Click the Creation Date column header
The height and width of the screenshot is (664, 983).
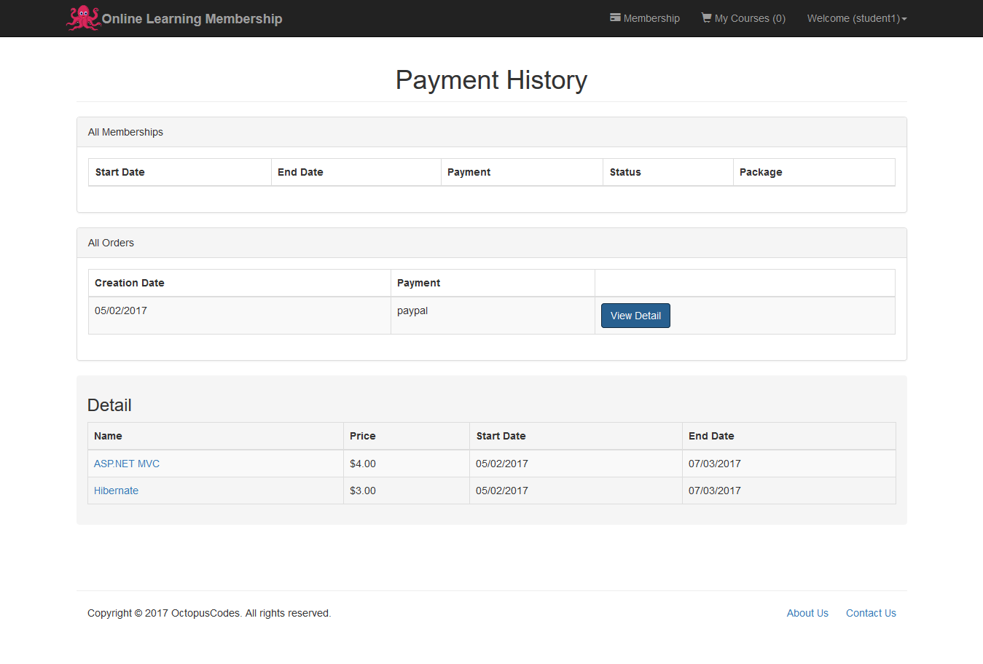pyautogui.click(x=130, y=283)
